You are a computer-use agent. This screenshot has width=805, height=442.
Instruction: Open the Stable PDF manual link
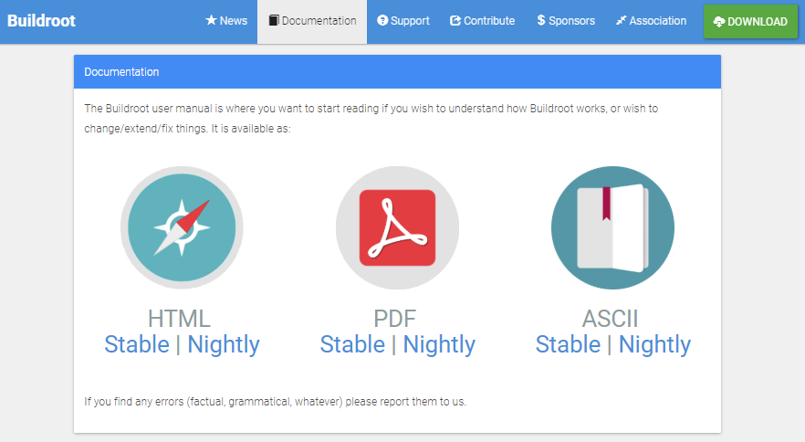[x=352, y=344]
